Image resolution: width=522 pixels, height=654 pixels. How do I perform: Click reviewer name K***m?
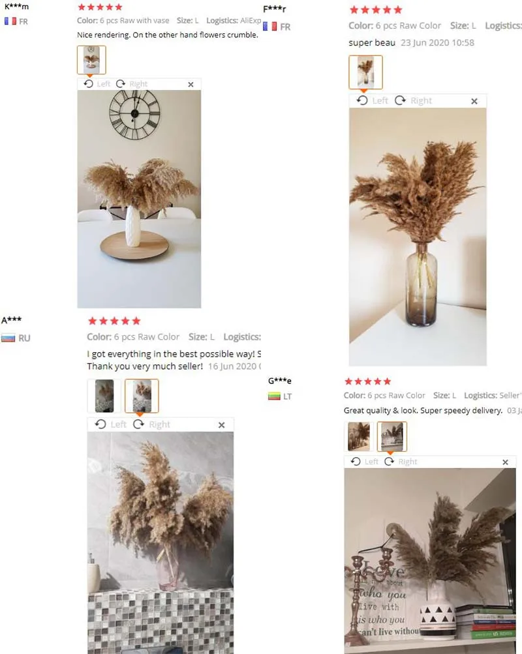pyautogui.click(x=17, y=7)
